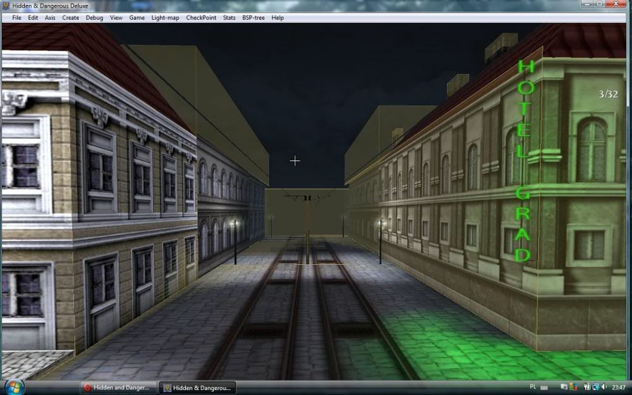Screen dimensions: 632x395
Task: Switch to the Hidden and Danger... Opera taskbar button
Action: 118,388
